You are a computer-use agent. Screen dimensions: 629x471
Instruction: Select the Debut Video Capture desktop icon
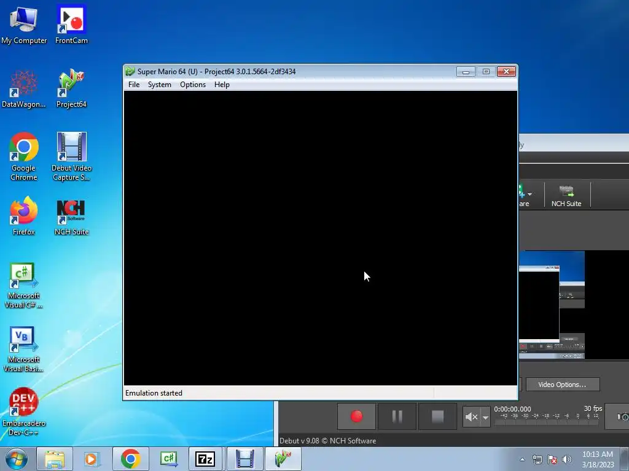click(x=71, y=156)
